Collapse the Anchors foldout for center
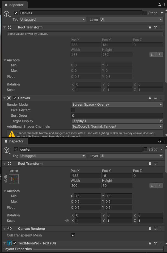Image resolution: width=167 pixels, height=253 pixels. [5, 191]
